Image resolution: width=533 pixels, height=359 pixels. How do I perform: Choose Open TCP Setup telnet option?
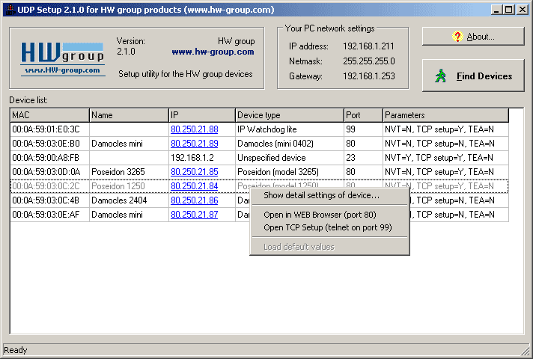(x=327, y=227)
